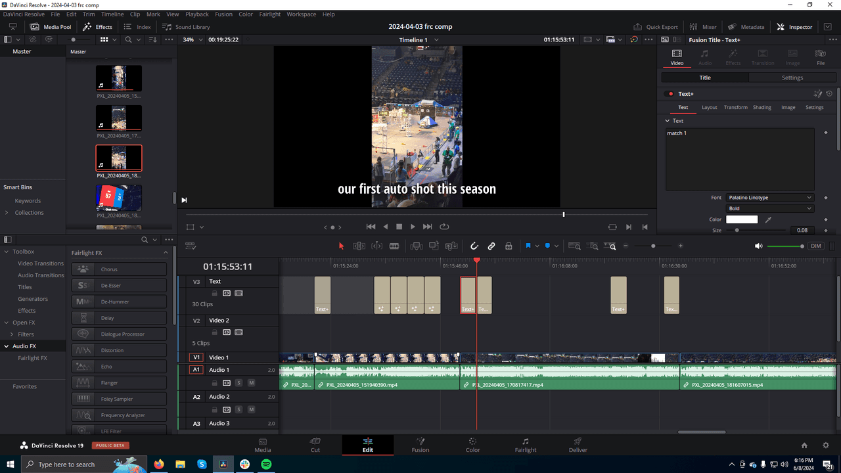The image size is (841, 473).
Task: Click the white text Color swatch
Action: [x=741, y=219]
